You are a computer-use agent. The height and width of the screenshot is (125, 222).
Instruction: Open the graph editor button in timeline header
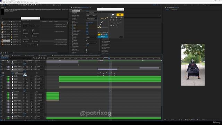pos(44,58)
